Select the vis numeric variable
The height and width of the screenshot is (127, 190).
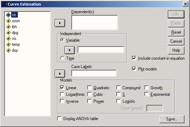[14, 39]
